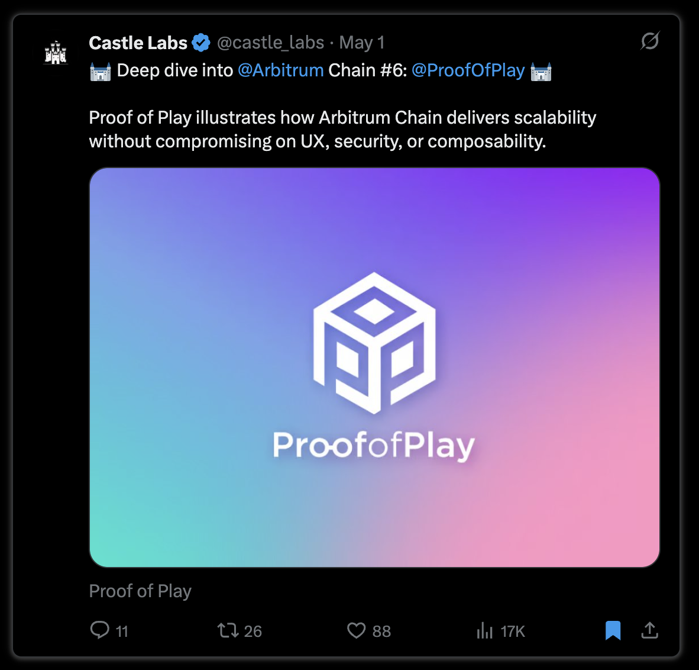Open the ProofofPlay gradient card image
The width and height of the screenshot is (699, 670).
pyautogui.click(x=374, y=368)
